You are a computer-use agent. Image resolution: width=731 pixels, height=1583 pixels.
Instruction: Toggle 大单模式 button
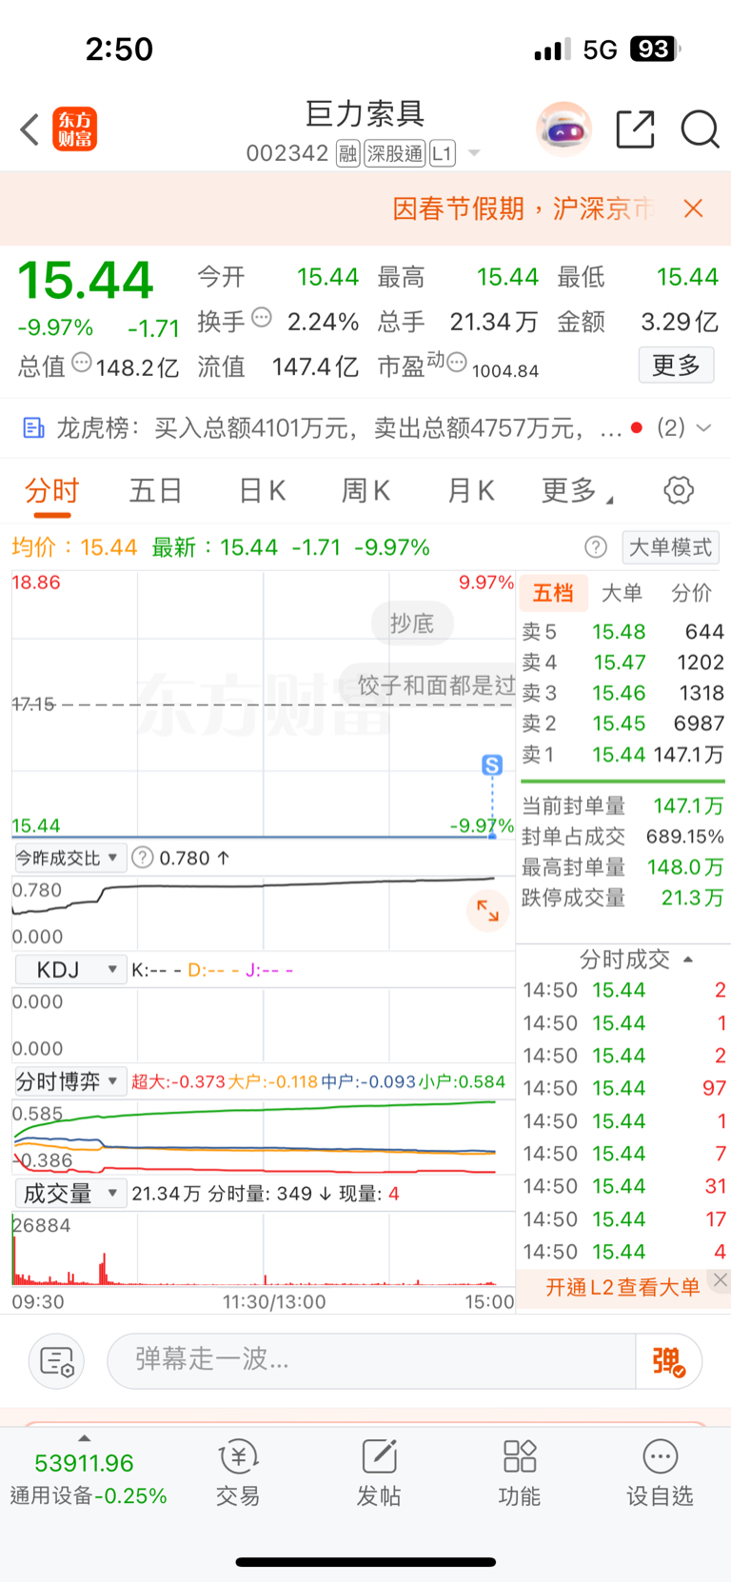click(x=670, y=547)
